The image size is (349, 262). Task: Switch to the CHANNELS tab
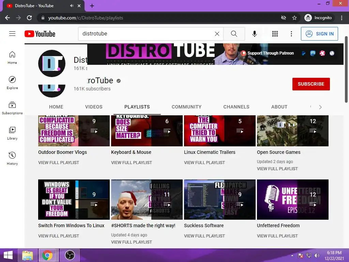tap(237, 107)
